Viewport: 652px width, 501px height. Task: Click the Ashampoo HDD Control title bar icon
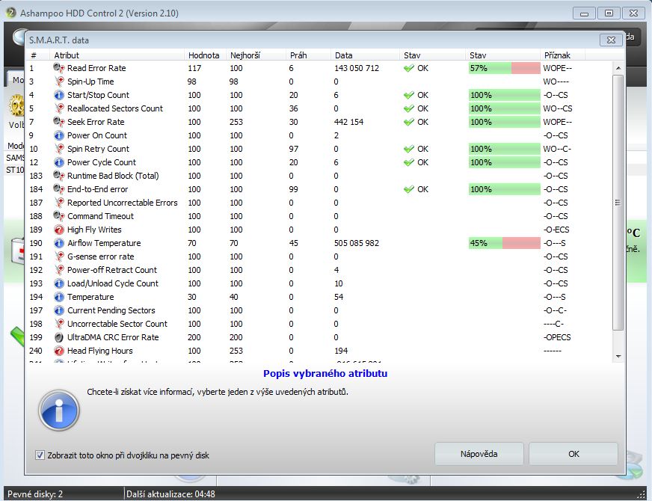(x=10, y=13)
